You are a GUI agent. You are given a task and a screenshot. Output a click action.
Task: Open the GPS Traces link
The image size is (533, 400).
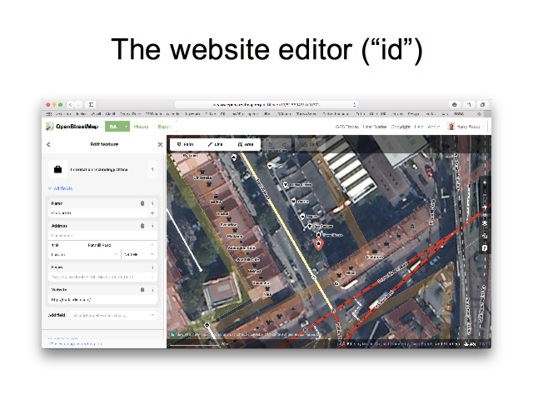(x=347, y=127)
